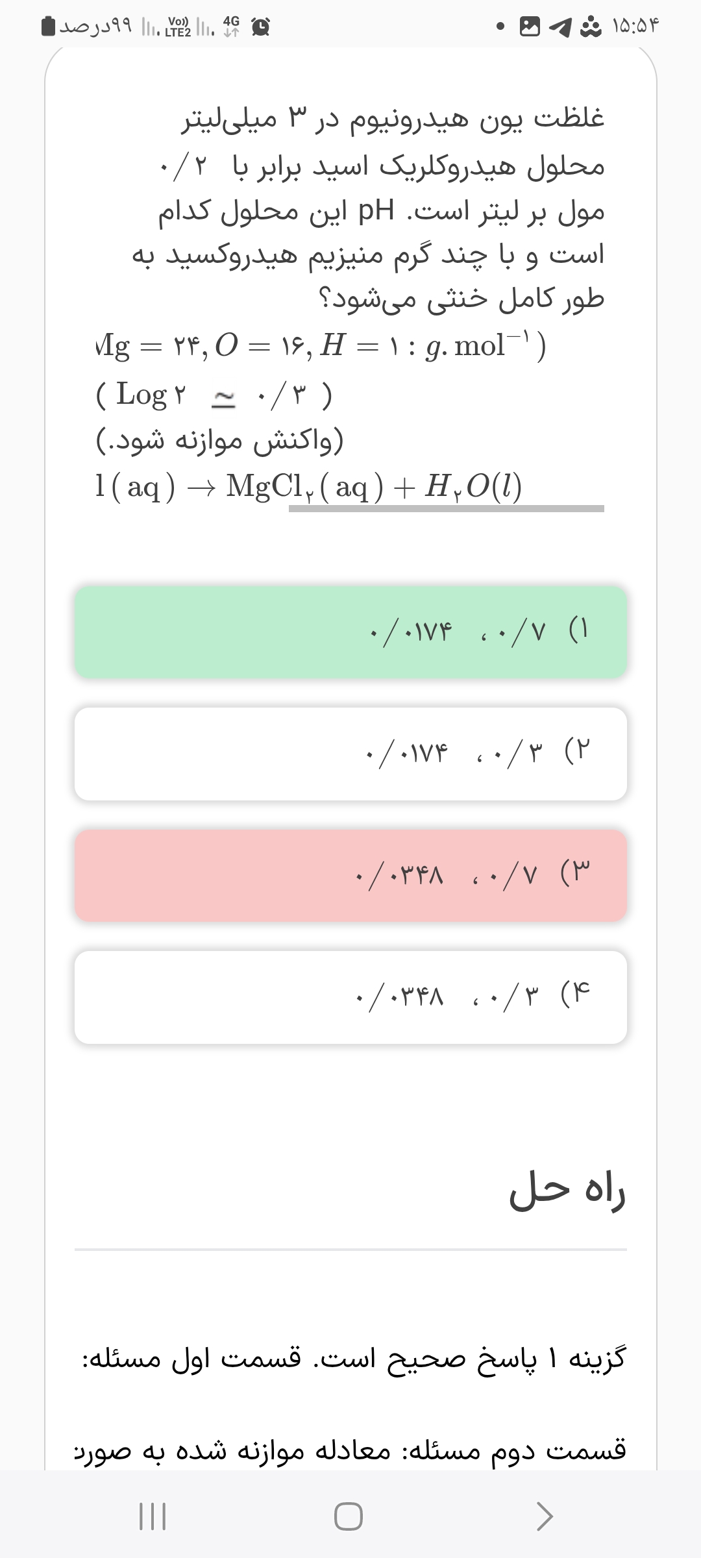This screenshot has width=701, height=1558.
Task: Tap the Log ۲ ≃ ۰/۳ hint line
Action: [214, 395]
